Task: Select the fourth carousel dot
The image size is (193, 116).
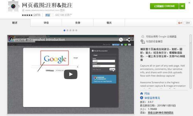Action: 73,30
